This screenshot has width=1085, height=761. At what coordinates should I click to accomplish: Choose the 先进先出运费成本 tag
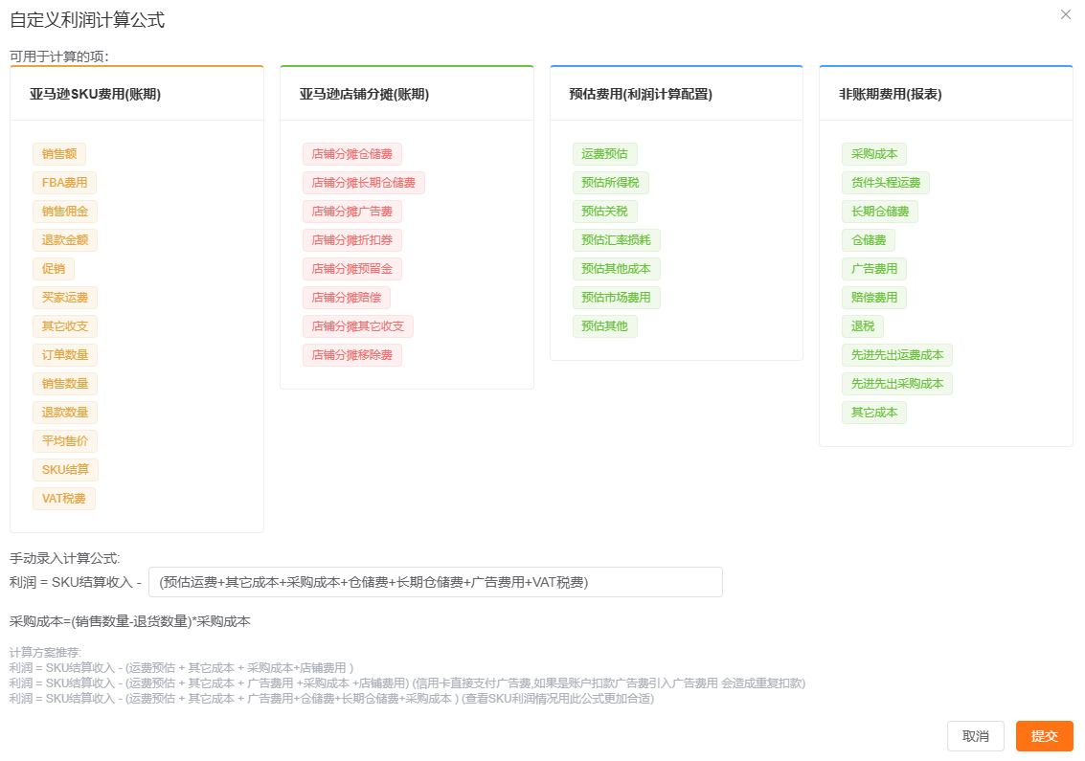point(897,355)
